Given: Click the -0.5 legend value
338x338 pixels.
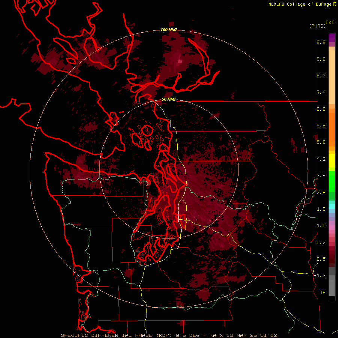Looking at the screenshot, I should pos(320,259).
